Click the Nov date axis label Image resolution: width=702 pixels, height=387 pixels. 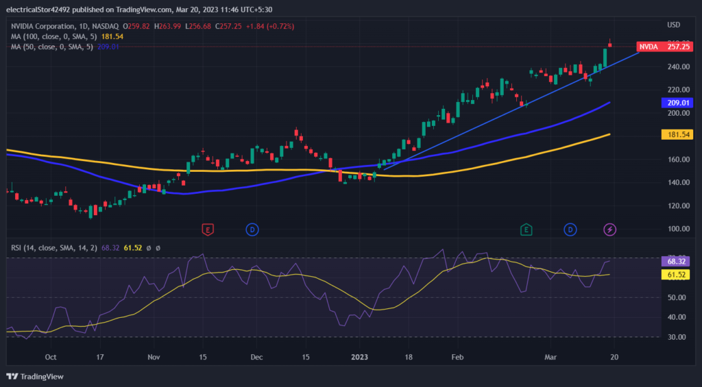154,357
